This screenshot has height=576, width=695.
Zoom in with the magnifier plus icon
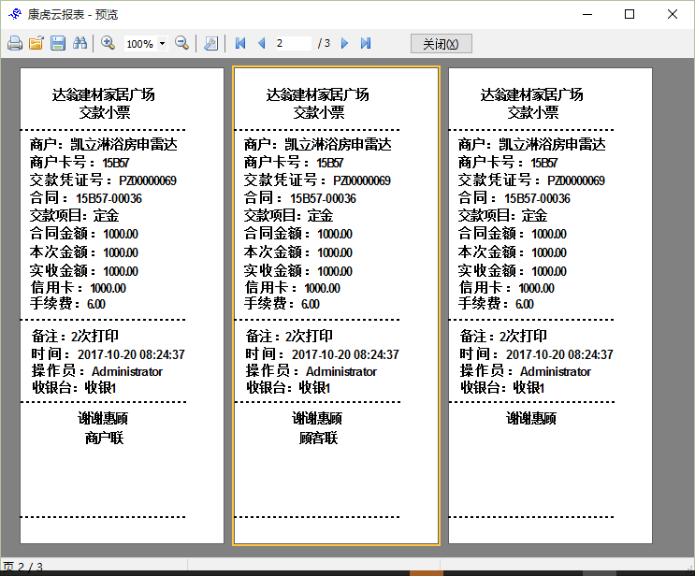click(x=108, y=44)
